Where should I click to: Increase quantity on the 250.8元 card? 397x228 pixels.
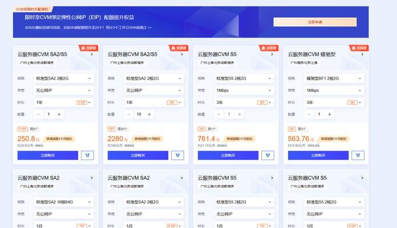59,115
